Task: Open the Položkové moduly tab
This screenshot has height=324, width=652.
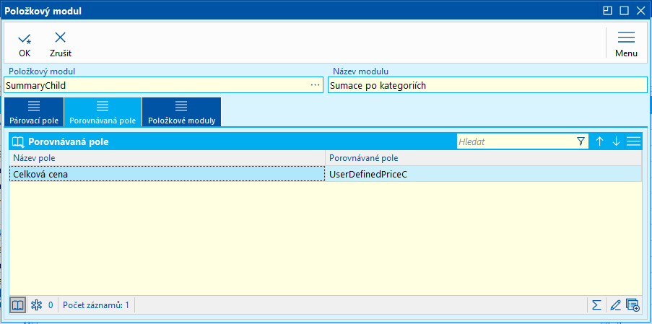Action: 181,112
